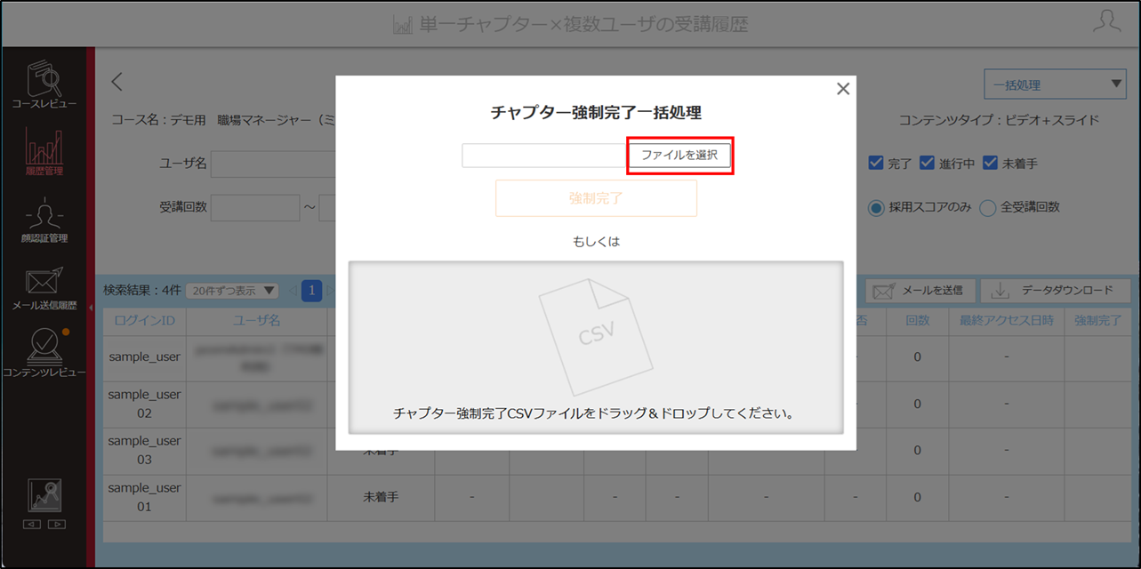The height and width of the screenshot is (569, 1141).
Task: Click the 強制完了 button in the dialog
Action: pyautogui.click(x=596, y=198)
